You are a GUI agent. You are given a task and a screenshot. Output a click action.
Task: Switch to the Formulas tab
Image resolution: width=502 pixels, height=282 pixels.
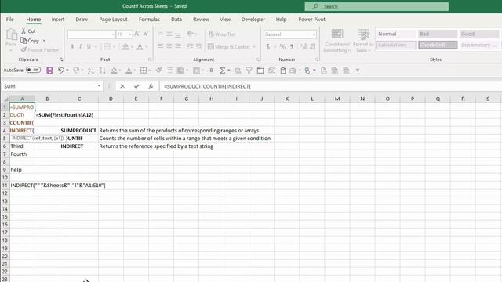point(149,19)
